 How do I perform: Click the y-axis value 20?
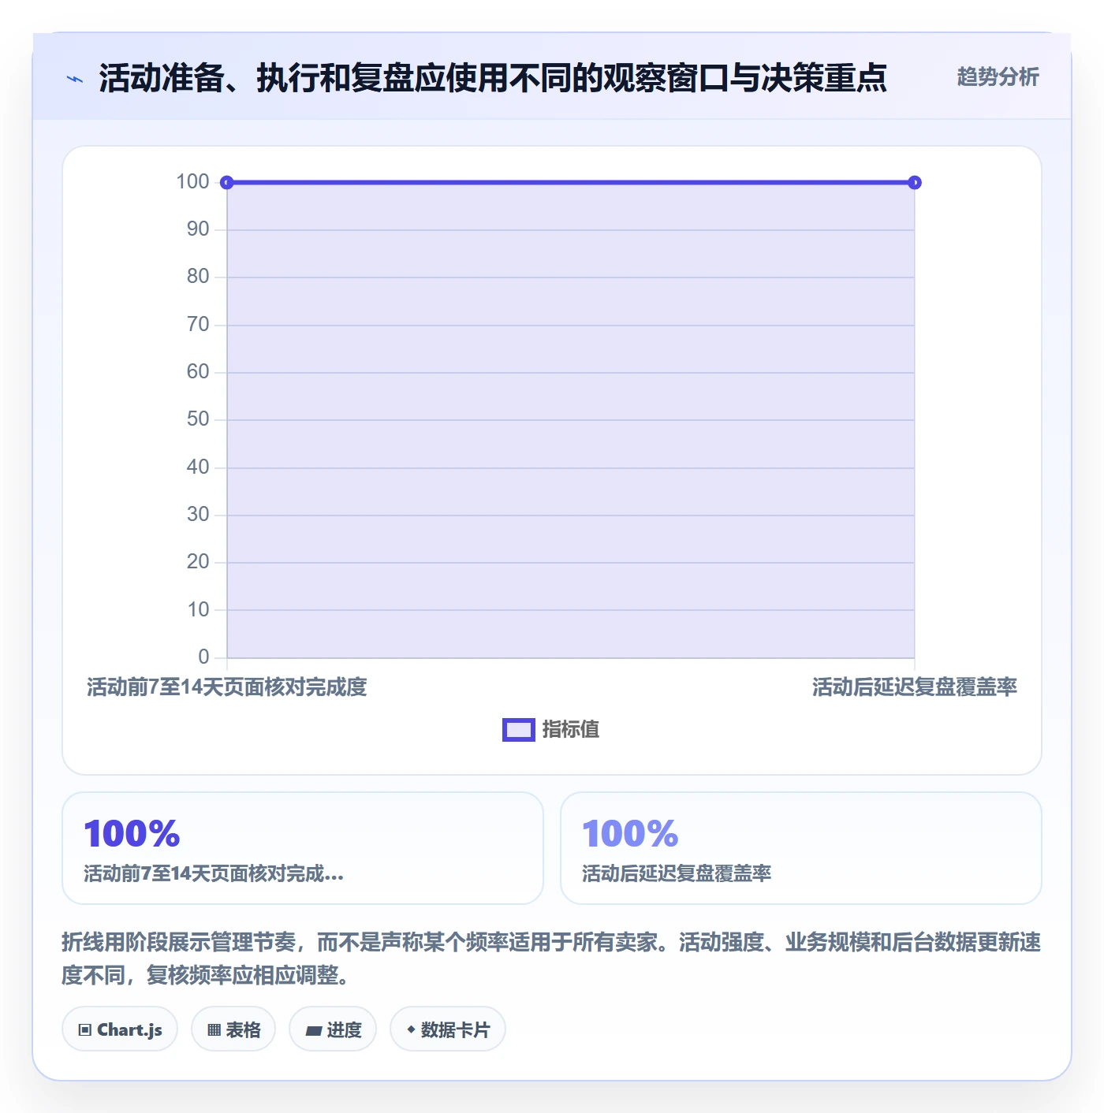[x=198, y=562]
